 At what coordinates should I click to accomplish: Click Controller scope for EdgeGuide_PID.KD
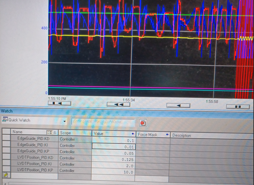(67, 139)
